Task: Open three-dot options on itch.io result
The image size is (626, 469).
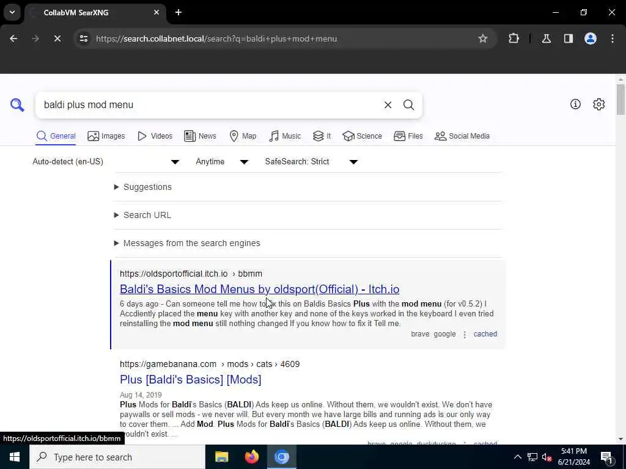Action: (465, 335)
